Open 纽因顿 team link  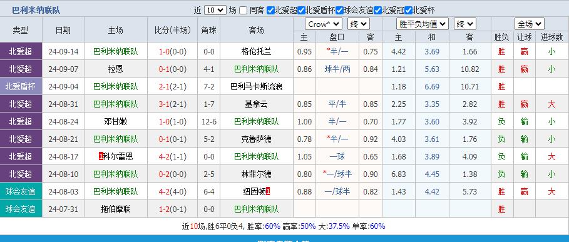pos(254,191)
